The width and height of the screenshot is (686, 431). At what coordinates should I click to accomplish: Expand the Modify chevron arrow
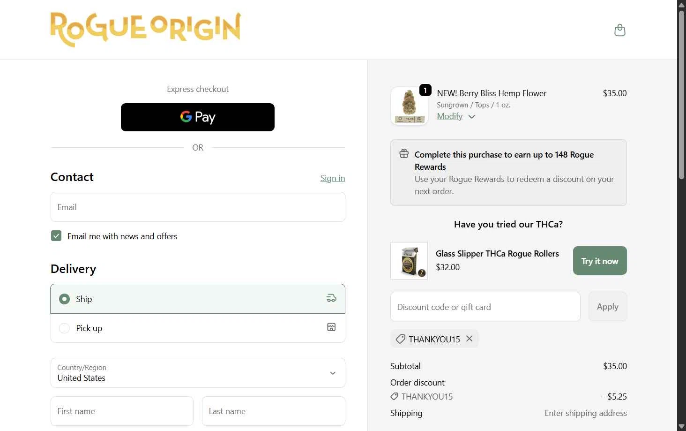[x=472, y=117]
